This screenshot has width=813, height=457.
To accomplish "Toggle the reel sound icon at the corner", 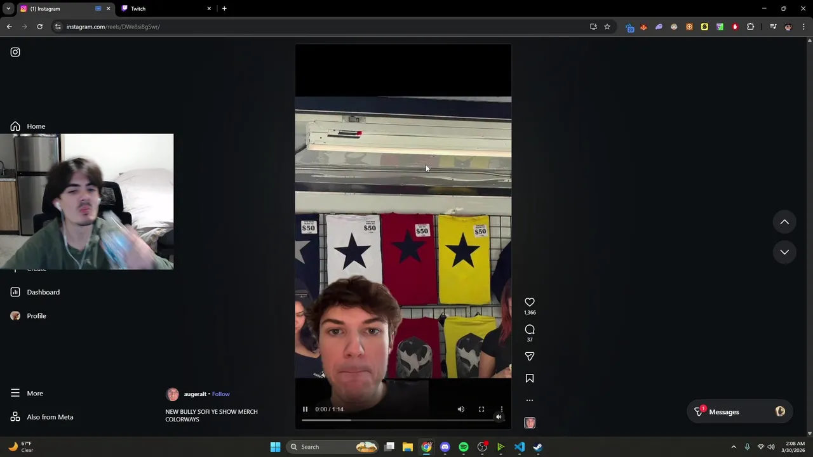I will coord(499,417).
